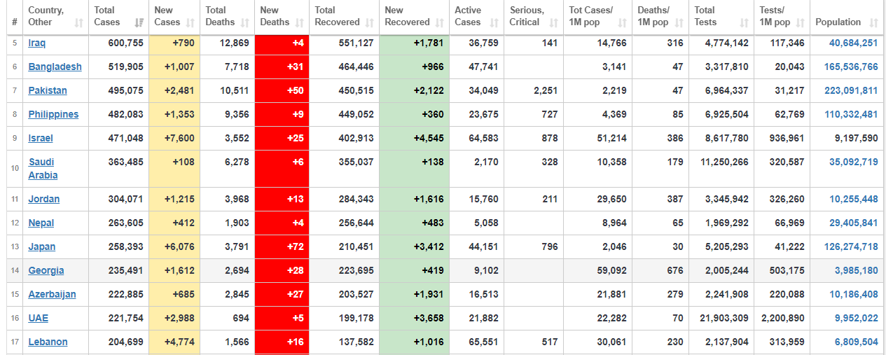
Task: Click Japan new deaths +72 cell
Action: pyautogui.click(x=282, y=246)
